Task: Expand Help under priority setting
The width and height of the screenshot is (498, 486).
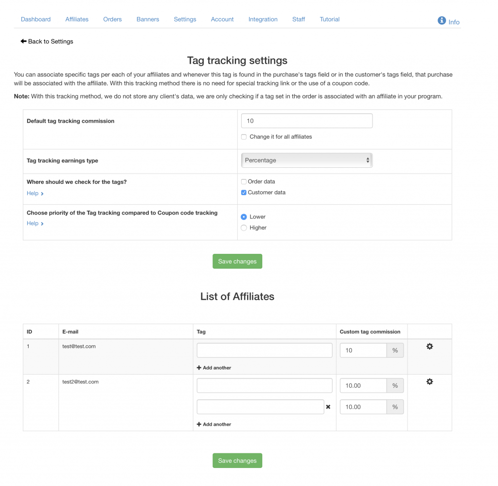Action: [x=35, y=224]
